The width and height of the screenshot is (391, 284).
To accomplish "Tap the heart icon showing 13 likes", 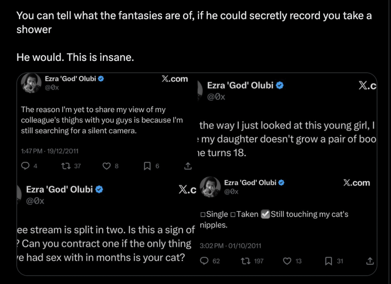I will 287,261.
